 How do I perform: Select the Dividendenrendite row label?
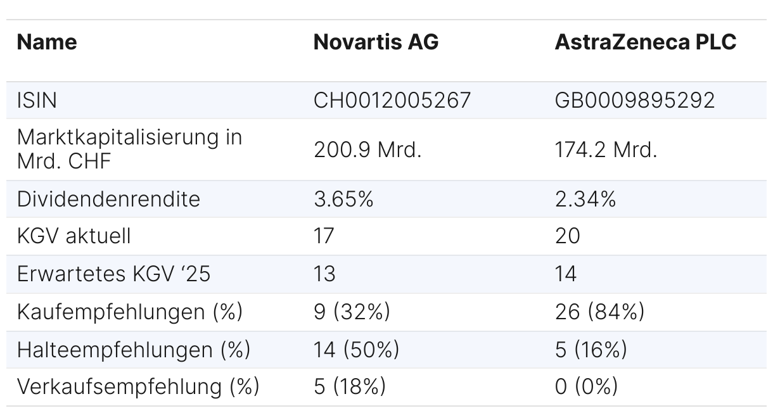[108, 199]
